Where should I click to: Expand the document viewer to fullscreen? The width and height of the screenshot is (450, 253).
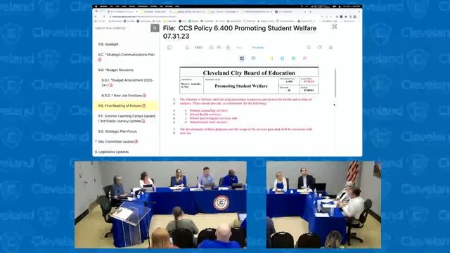[335, 27]
